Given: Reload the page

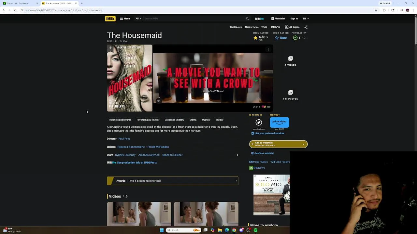Looking at the screenshot, I should coord(15,10).
